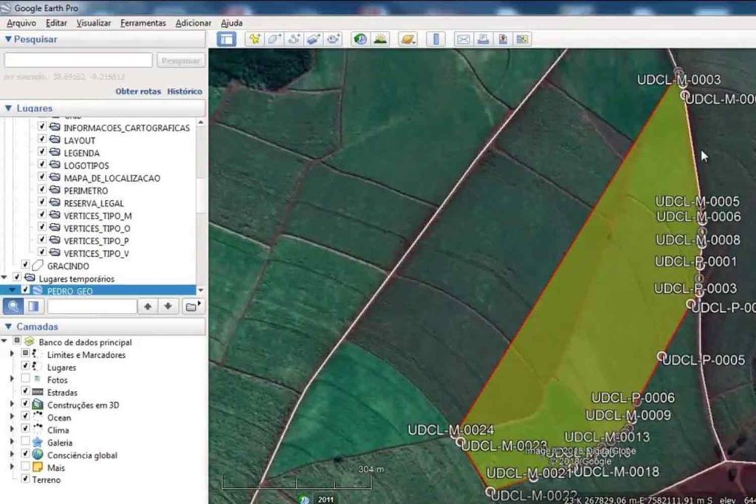This screenshot has width=756, height=504.
Task: Click the Email envelope toolbar icon
Action: [x=464, y=39]
